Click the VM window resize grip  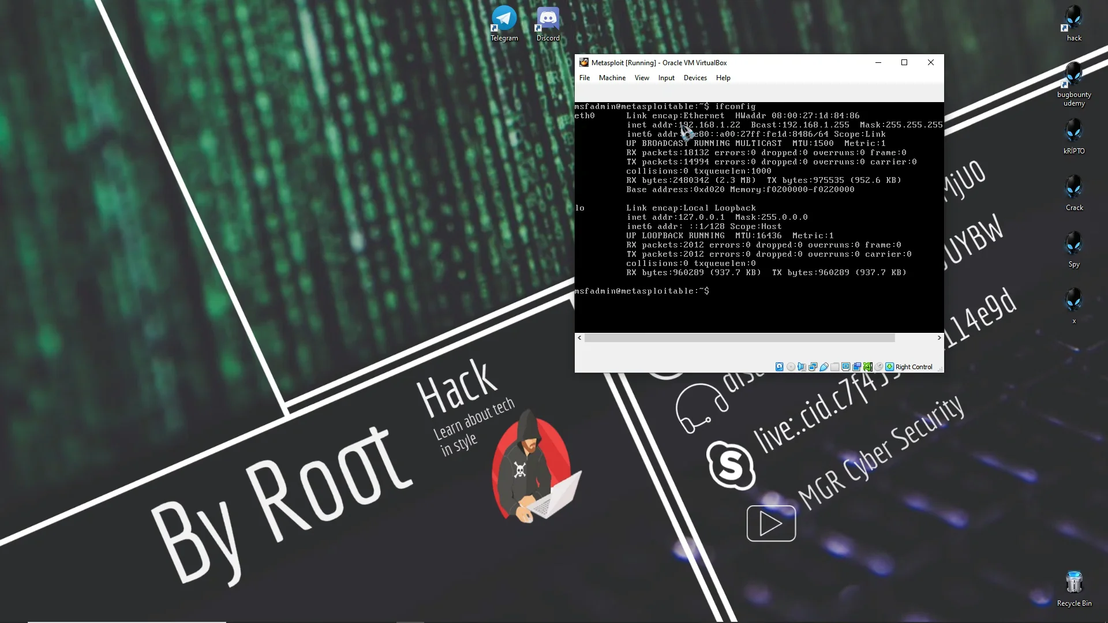click(x=940, y=369)
